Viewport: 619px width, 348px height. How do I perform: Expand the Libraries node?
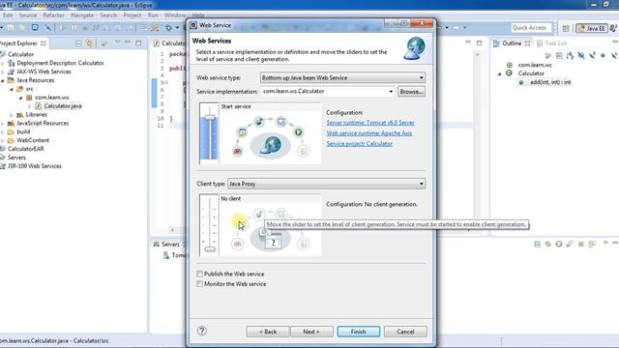coord(12,115)
